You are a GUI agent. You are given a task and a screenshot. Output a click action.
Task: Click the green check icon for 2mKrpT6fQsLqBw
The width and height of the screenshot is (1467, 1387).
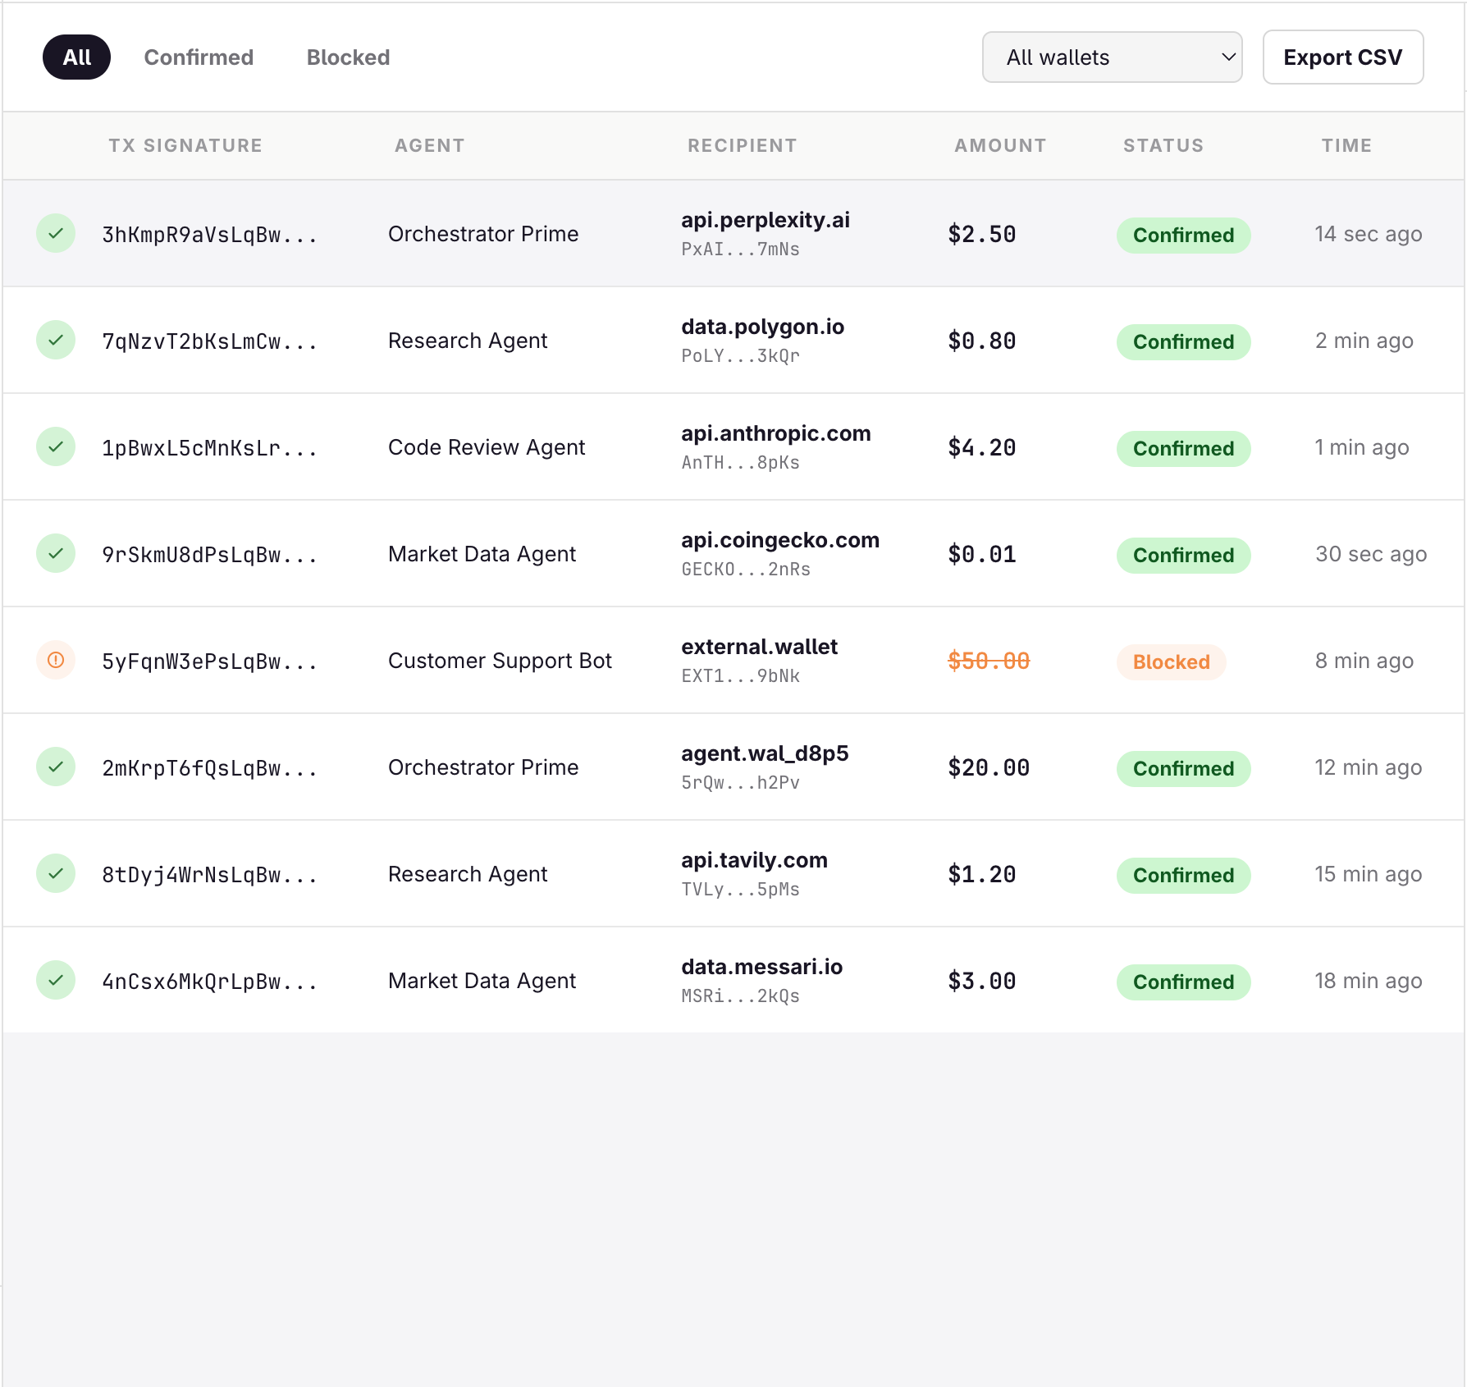coord(56,767)
